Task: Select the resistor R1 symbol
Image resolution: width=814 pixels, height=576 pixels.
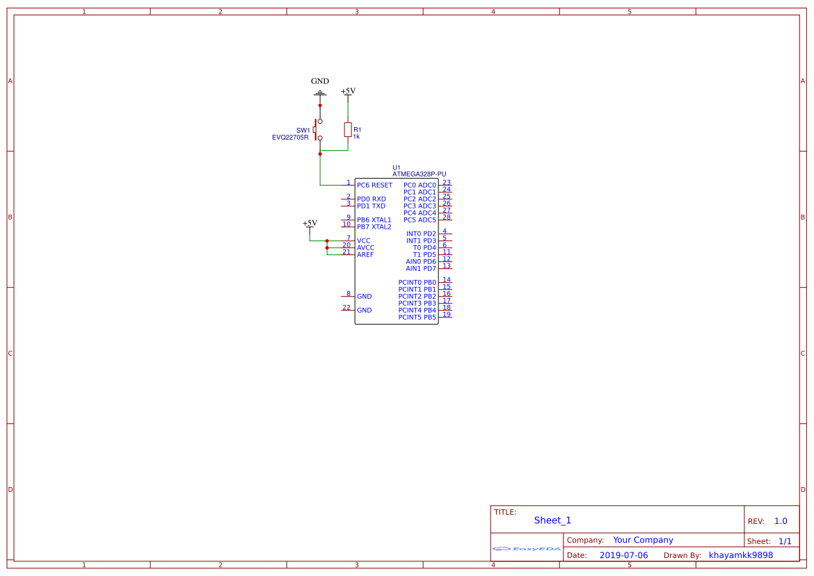Action: click(348, 129)
